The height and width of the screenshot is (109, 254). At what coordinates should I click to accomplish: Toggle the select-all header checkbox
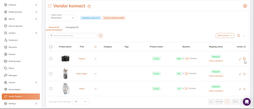click(51, 47)
